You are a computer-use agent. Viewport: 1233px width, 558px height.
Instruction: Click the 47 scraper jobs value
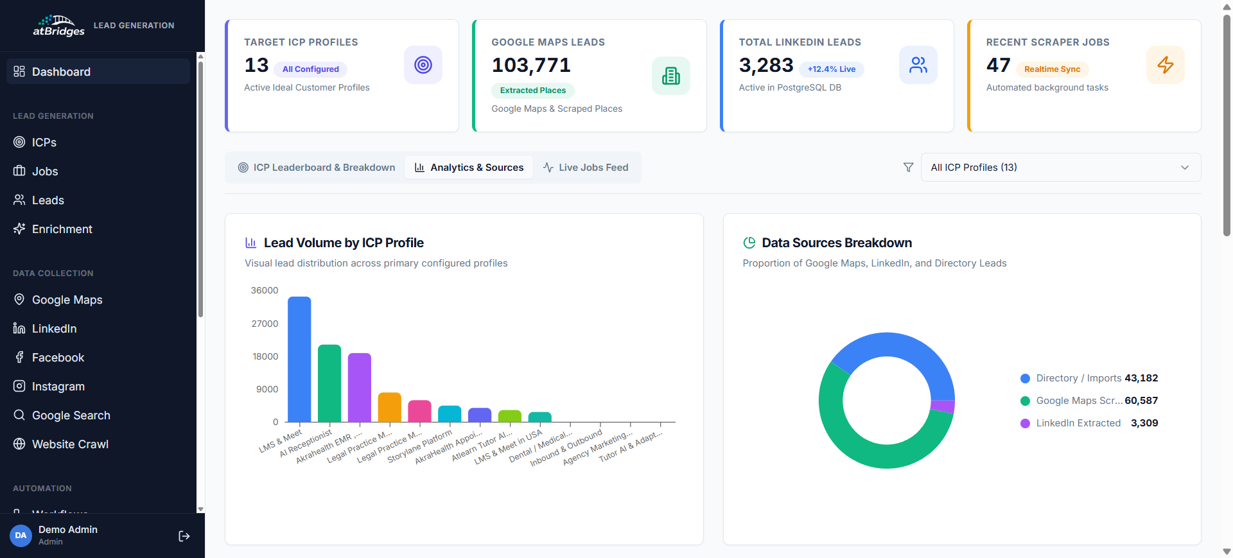[x=999, y=65]
